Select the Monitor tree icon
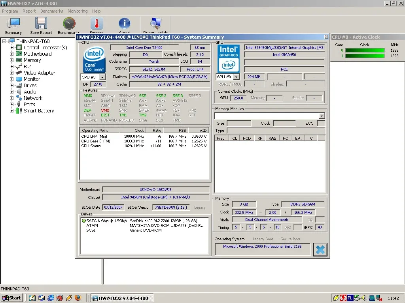Viewport: 405px width, 303px height. (x=19, y=79)
